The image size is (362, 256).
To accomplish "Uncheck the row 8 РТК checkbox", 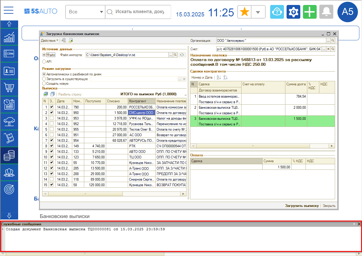I will (x=51, y=146).
